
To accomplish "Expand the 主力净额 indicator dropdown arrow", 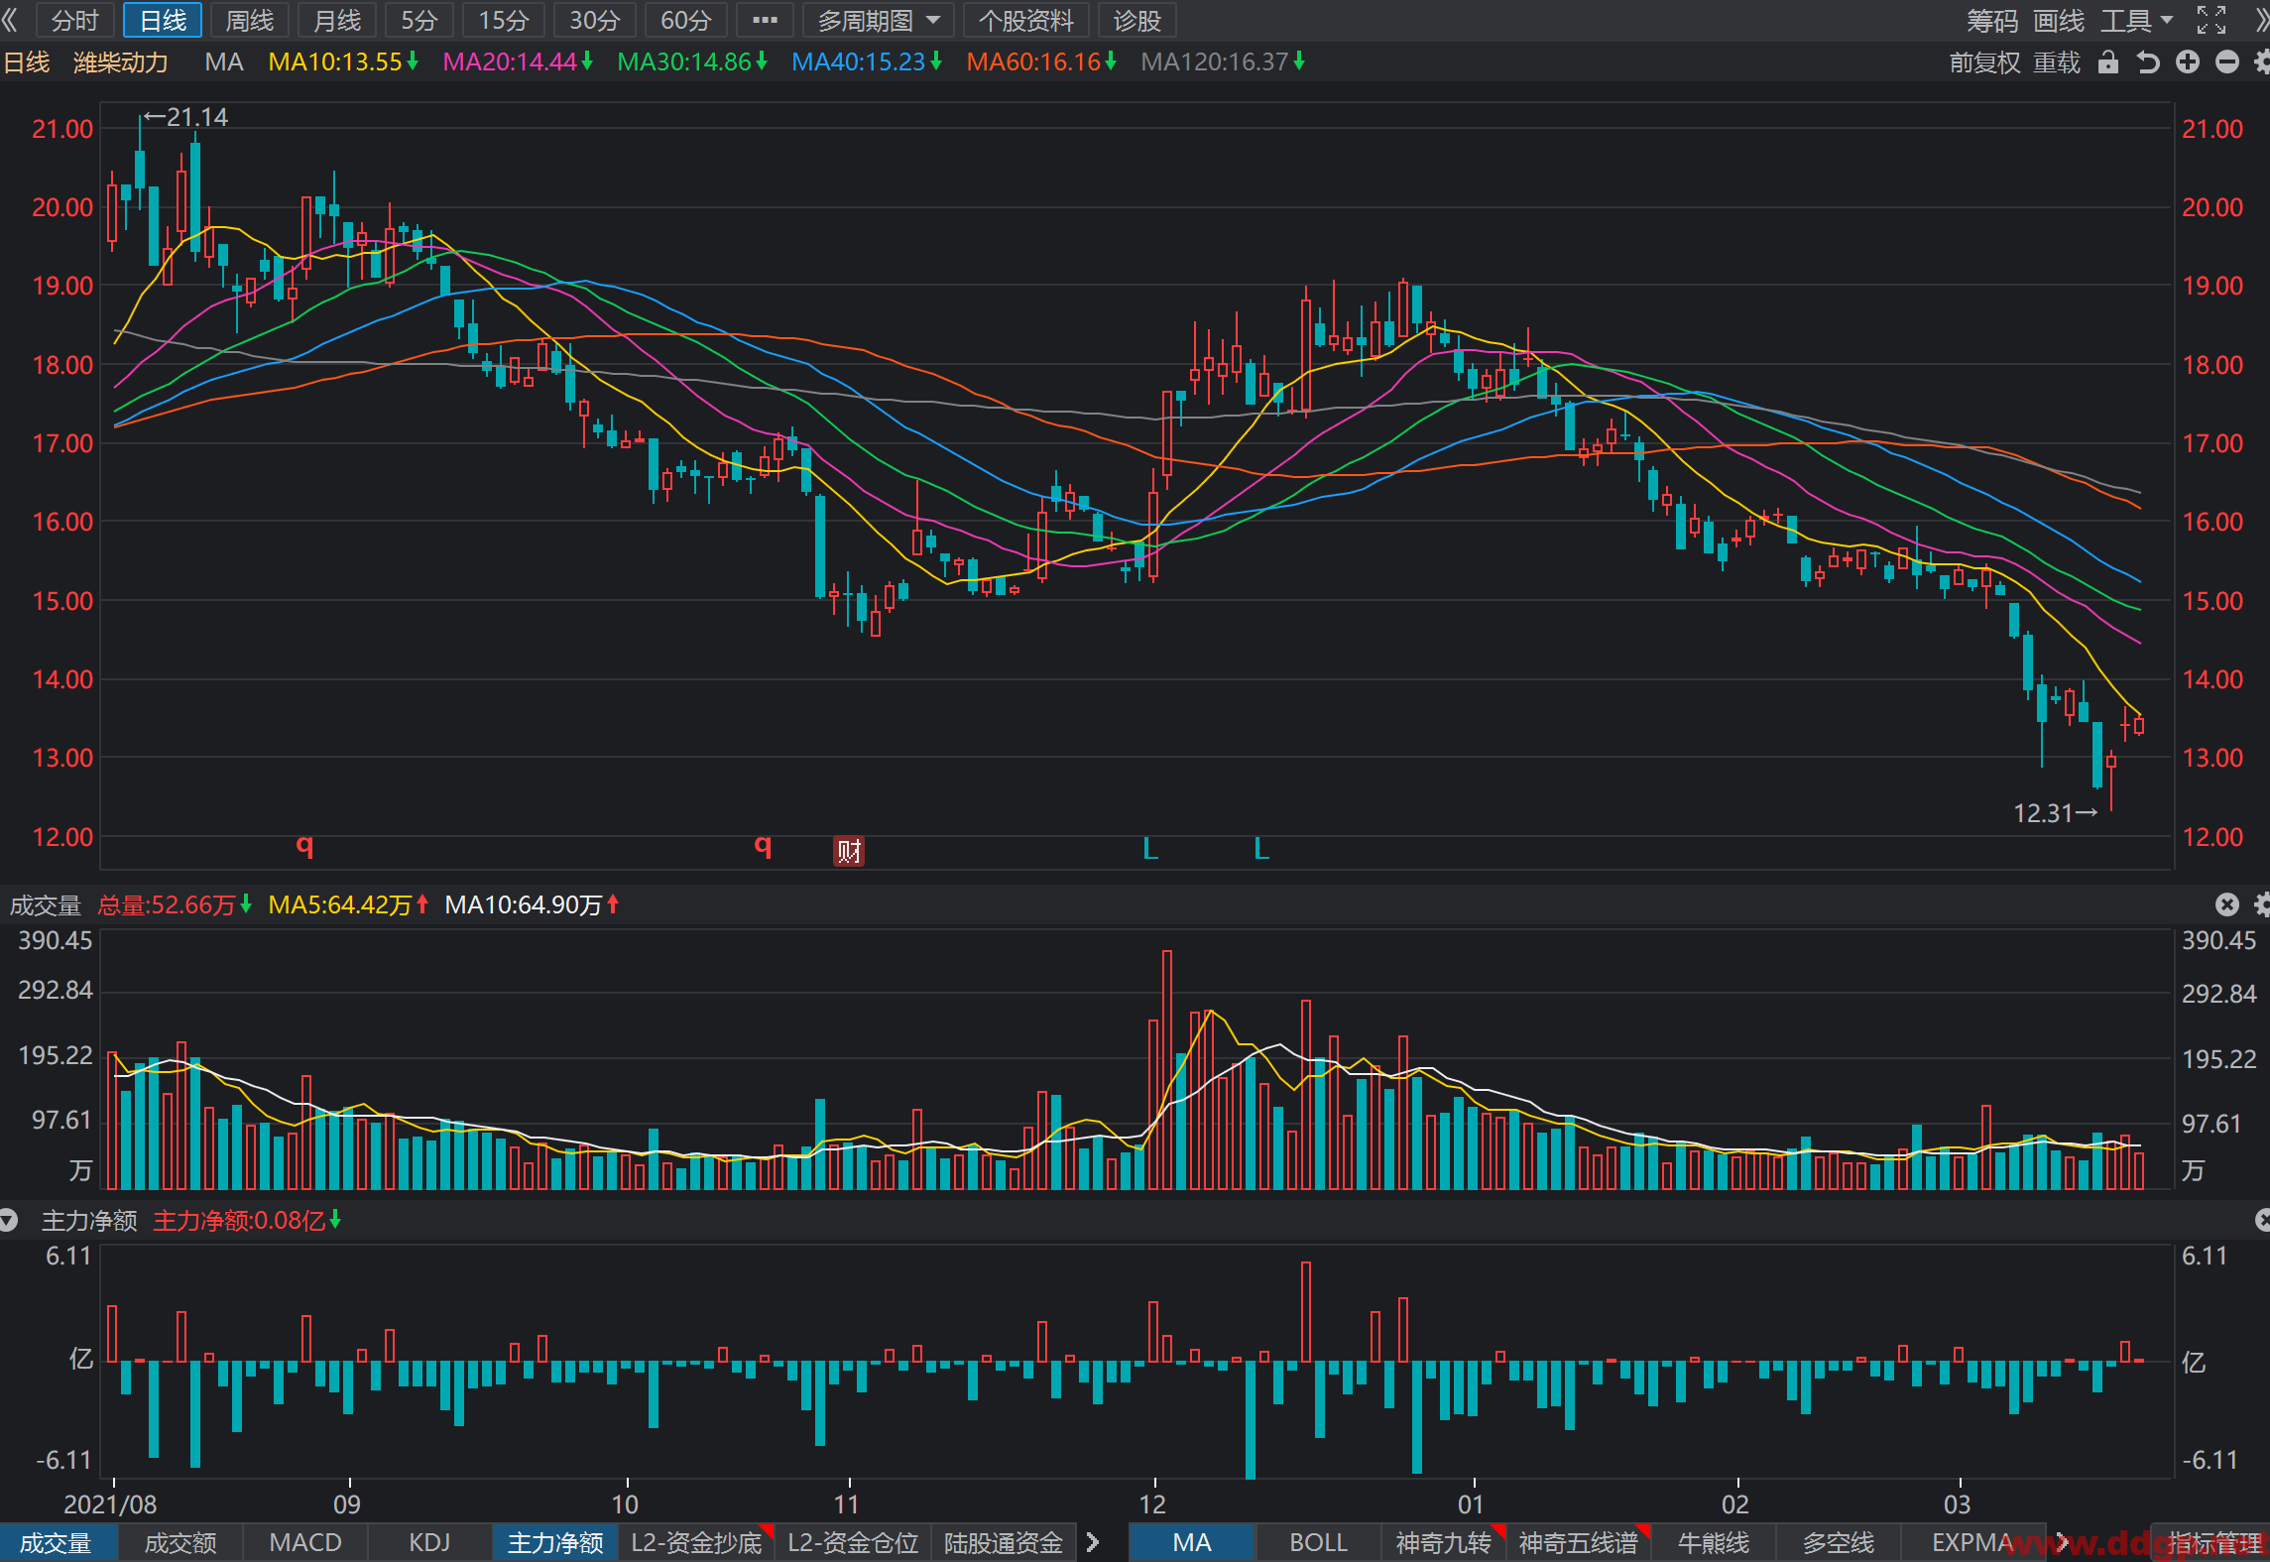I will pyautogui.click(x=9, y=1221).
